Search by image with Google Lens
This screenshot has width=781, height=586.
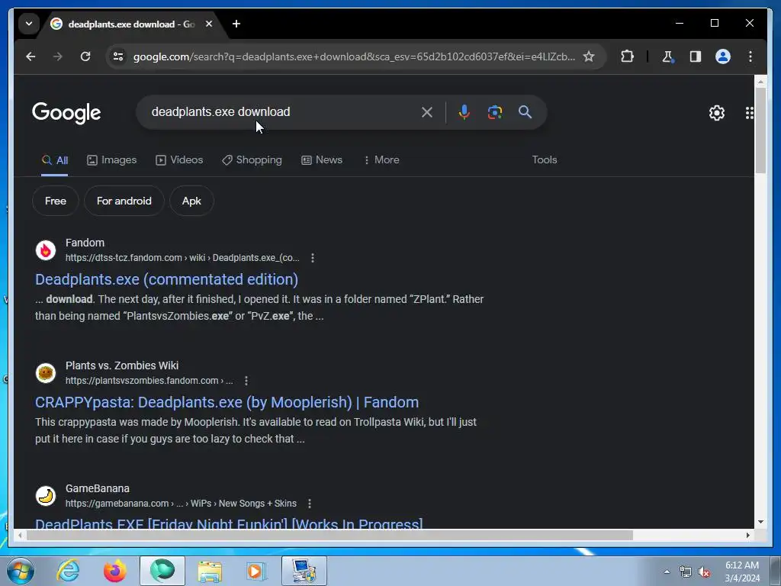coord(494,112)
